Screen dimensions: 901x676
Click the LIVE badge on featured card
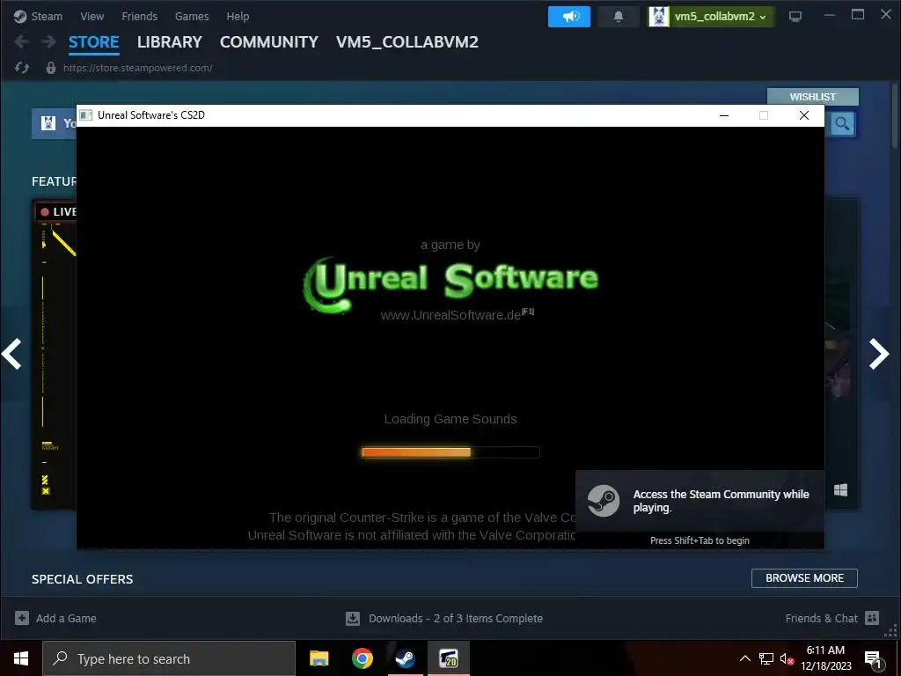pyautogui.click(x=57, y=211)
